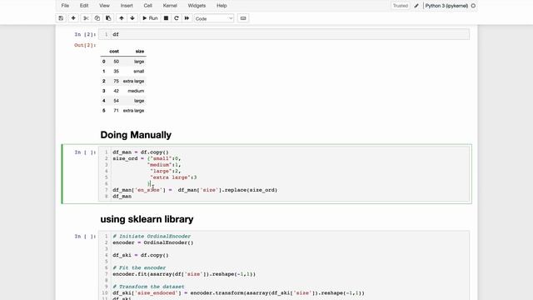Open the Widgets menu
Screen dimensions: 533x300
pos(197,6)
